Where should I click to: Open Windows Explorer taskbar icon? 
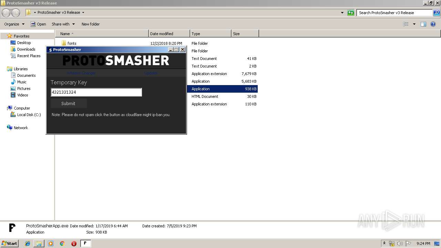coord(39,244)
